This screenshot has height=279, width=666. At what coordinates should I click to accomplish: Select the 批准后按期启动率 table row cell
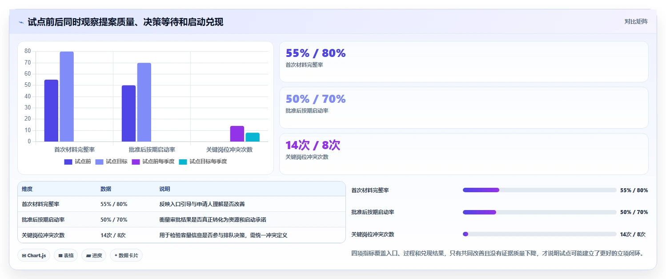43,220
